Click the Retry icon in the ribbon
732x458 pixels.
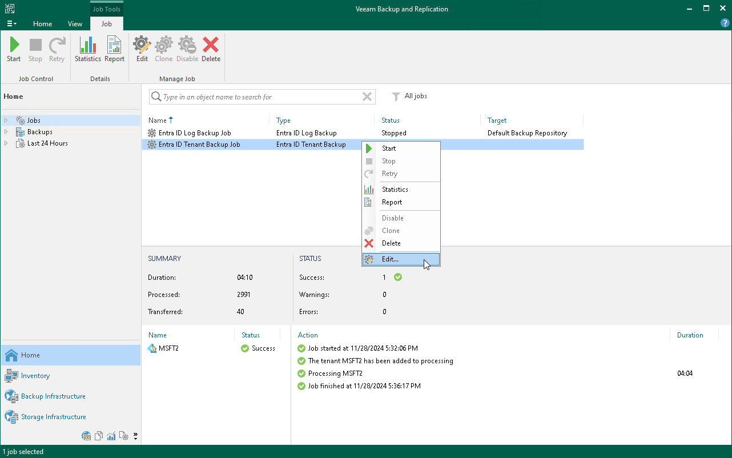tap(57, 46)
